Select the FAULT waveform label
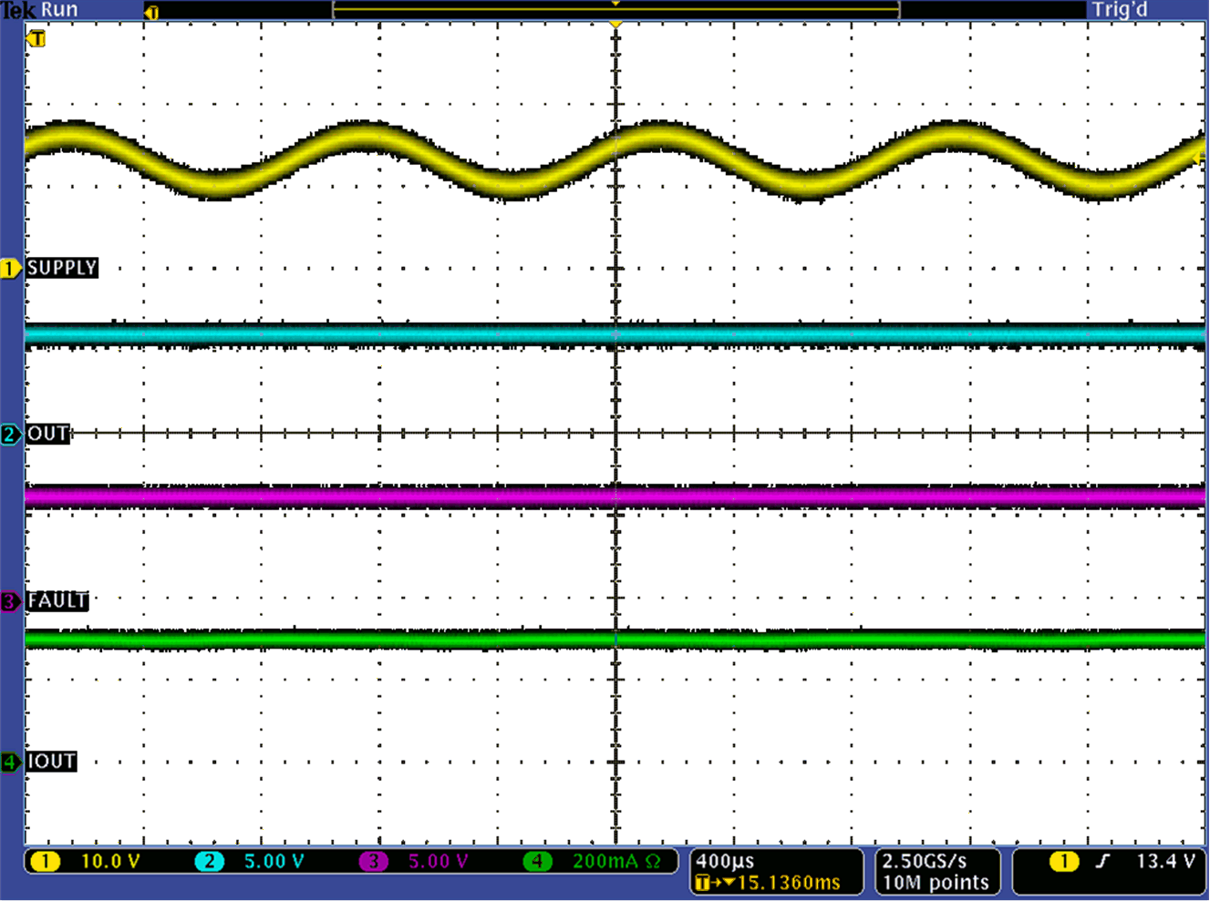Screen dimensions: 1210x901 57,601
